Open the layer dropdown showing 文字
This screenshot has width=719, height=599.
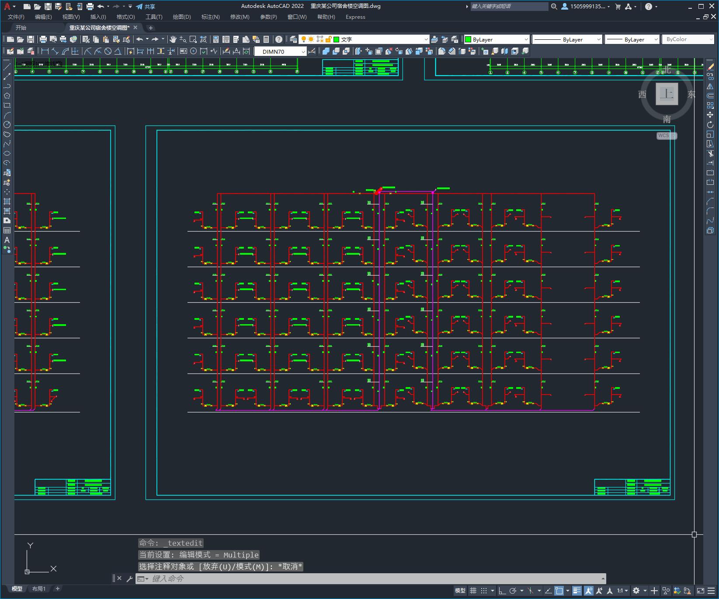(x=364, y=39)
